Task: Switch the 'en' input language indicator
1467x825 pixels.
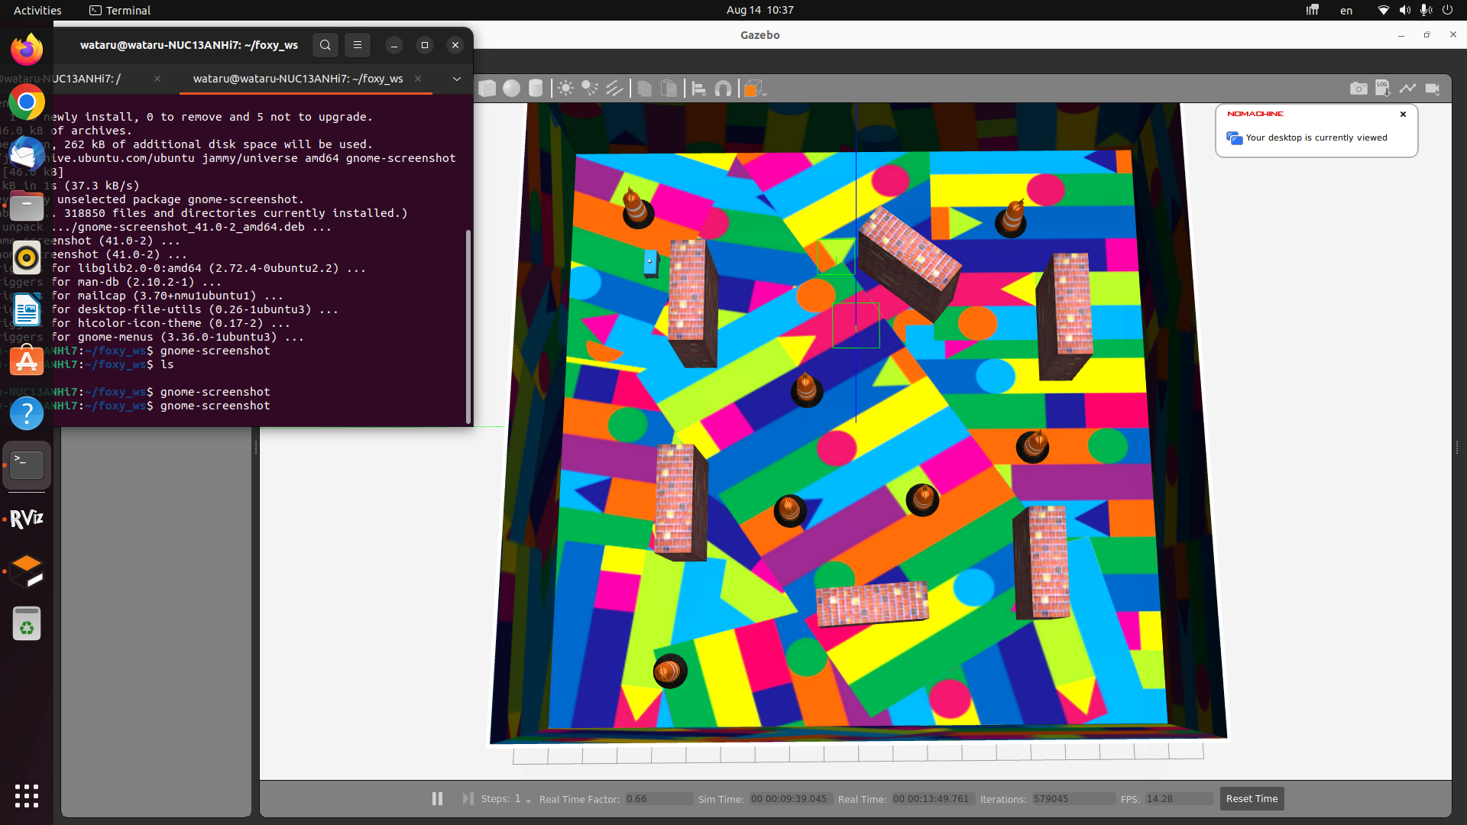Action: [x=1346, y=11]
